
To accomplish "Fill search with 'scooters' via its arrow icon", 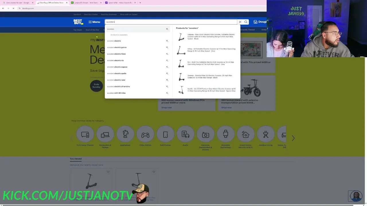I will click(x=167, y=29).
